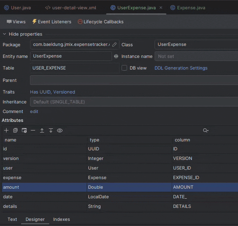Switch to the Expense.java tab

pos(191,8)
